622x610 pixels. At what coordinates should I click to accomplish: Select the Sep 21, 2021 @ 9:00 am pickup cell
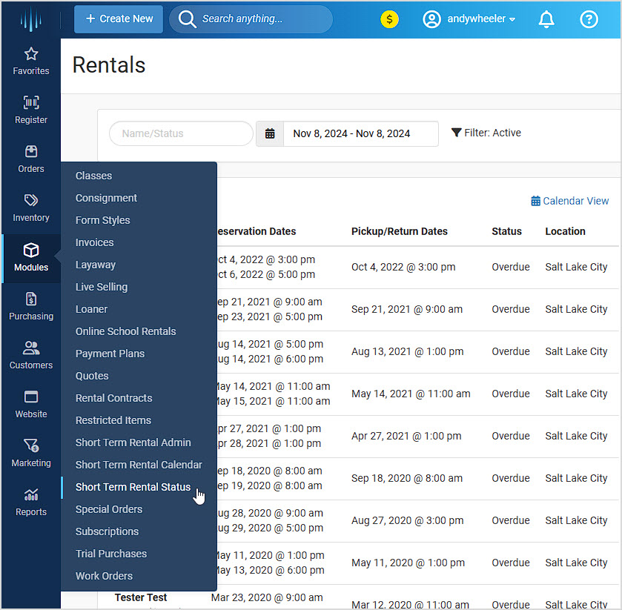pyautogui.click(x=407, y=309)
